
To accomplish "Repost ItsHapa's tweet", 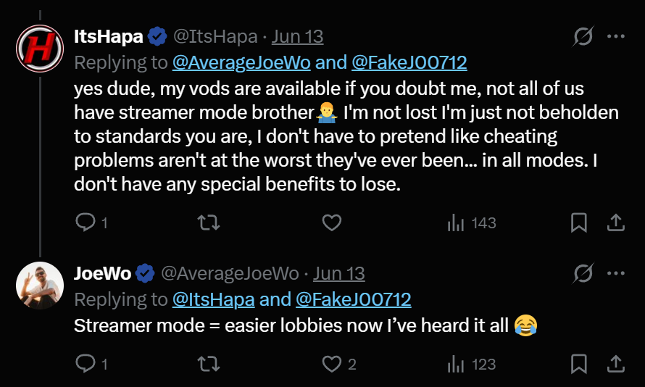I will [209, 223].
